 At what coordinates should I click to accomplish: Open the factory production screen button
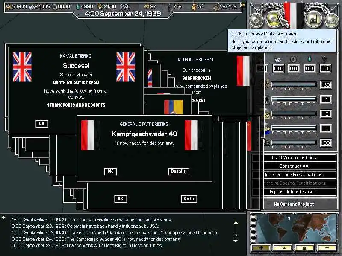[x=314, y=20]
